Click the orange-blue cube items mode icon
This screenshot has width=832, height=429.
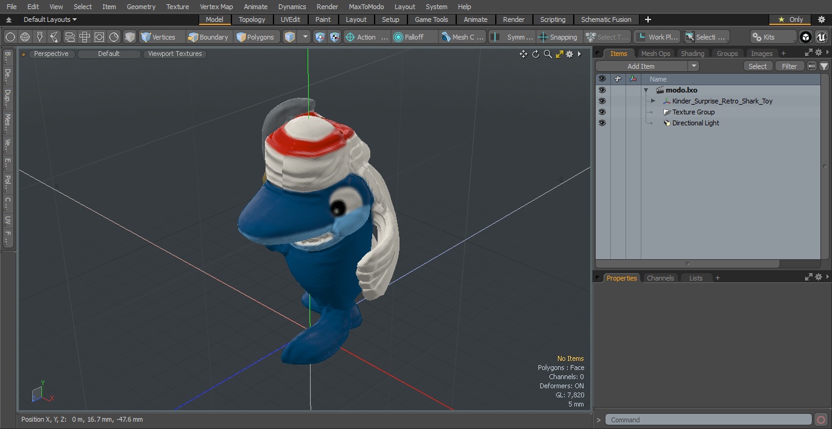(290, 37)
